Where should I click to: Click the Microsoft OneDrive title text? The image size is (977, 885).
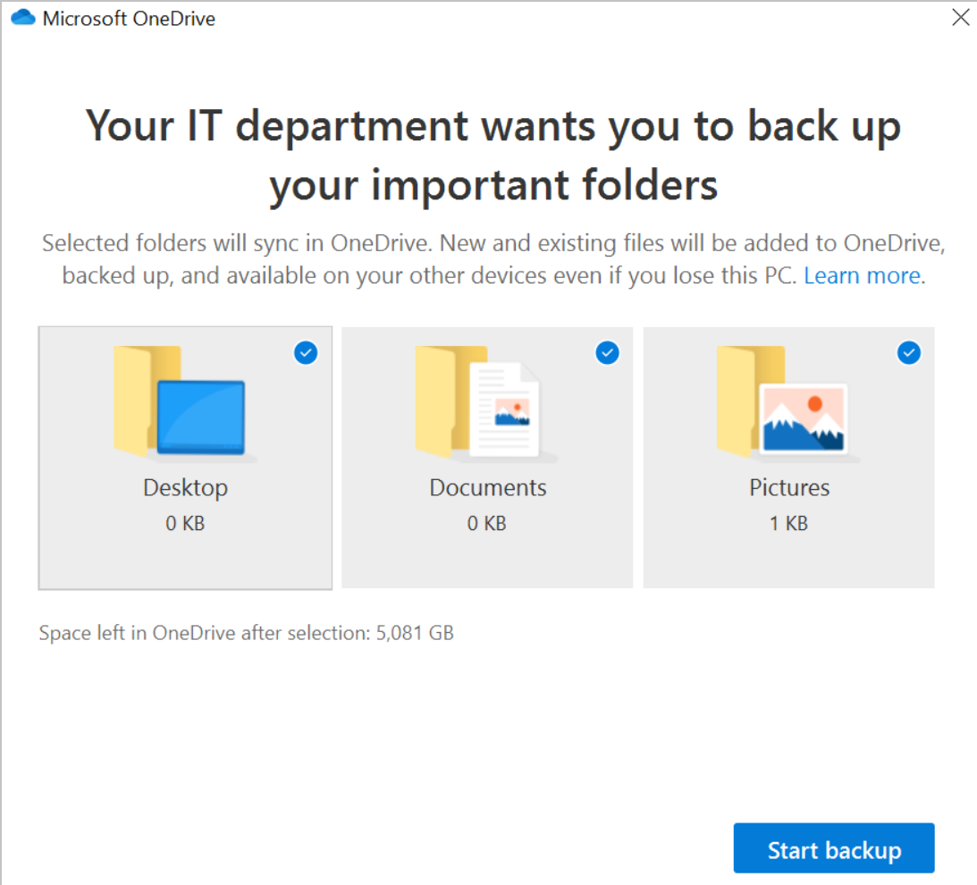[x=130, y=17]
